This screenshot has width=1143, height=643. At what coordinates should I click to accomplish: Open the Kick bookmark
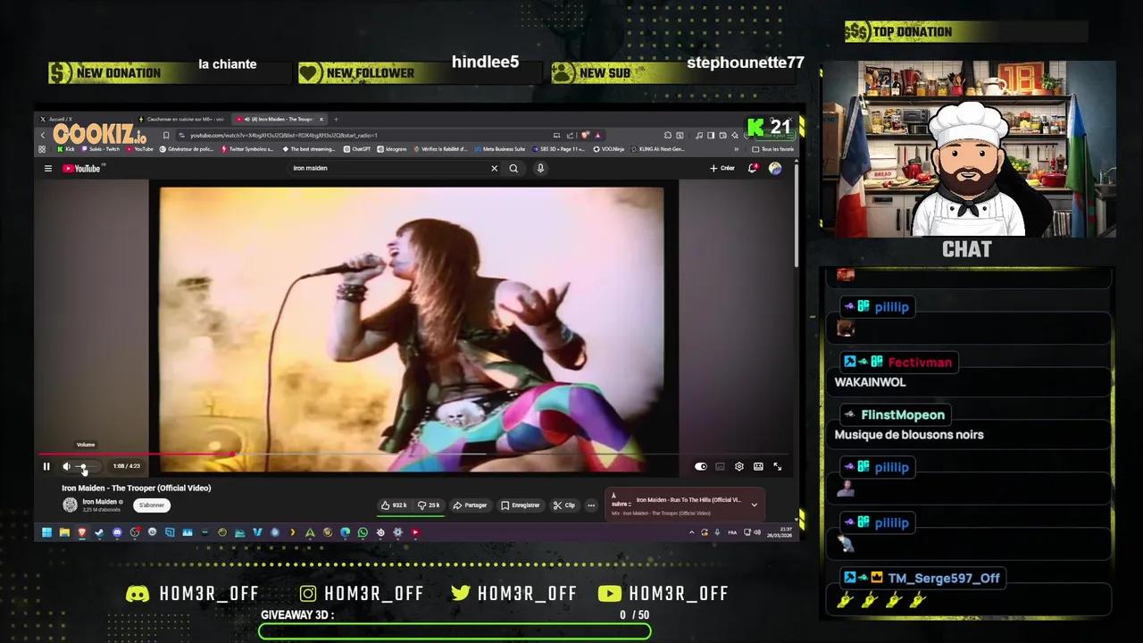pos(64,149)
